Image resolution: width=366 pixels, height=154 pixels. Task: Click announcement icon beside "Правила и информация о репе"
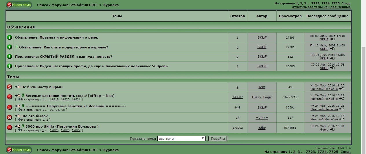click(10, 37)
